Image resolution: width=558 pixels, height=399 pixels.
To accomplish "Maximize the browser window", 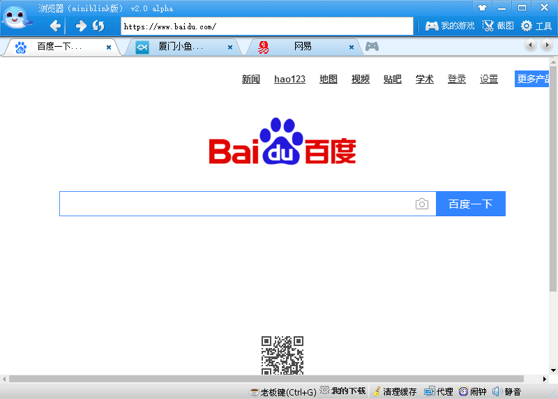I will click(522, 8).
